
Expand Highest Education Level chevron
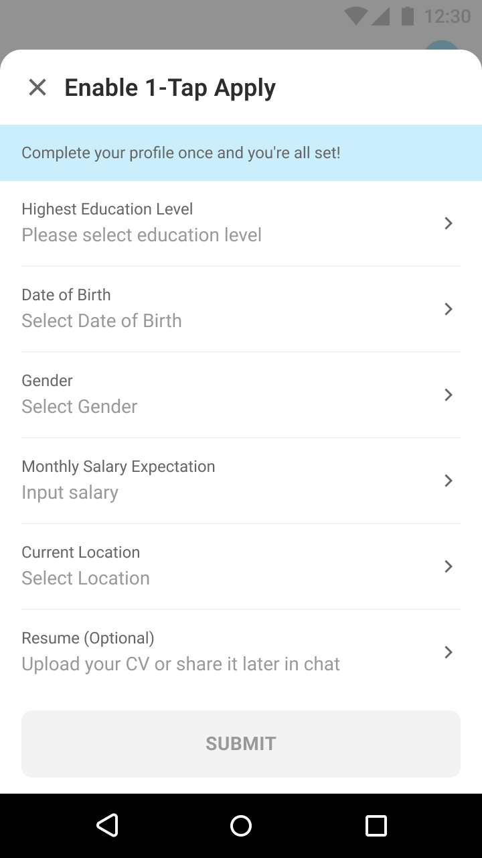449,223
